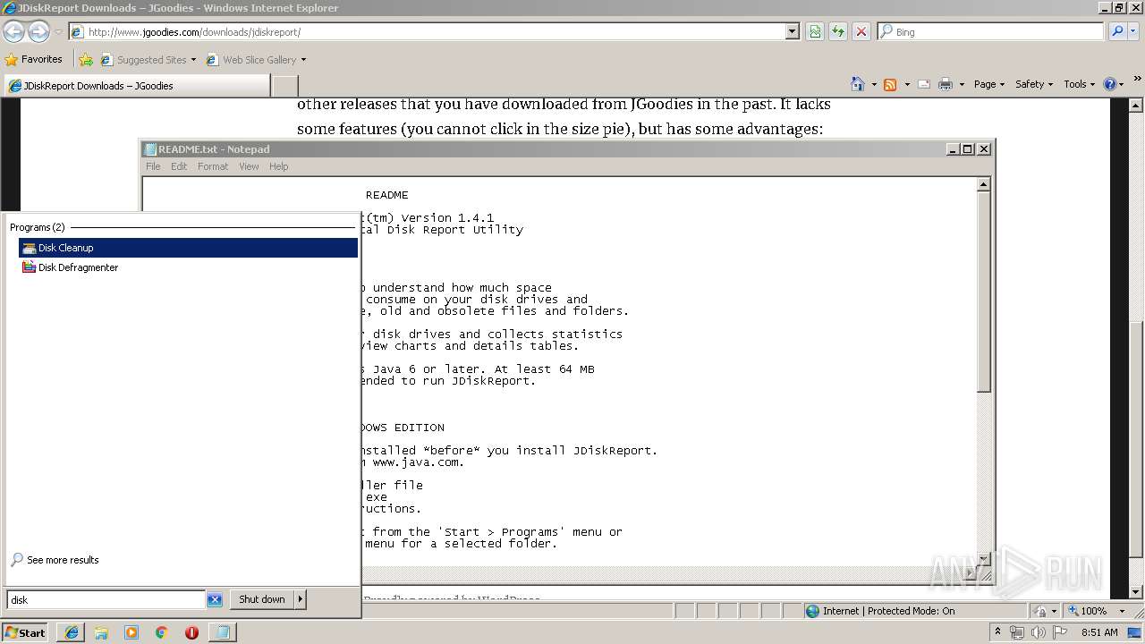Switch to Notepad taskbar button
Viewport: 1145px width, 644px height.
pos(222,632)
